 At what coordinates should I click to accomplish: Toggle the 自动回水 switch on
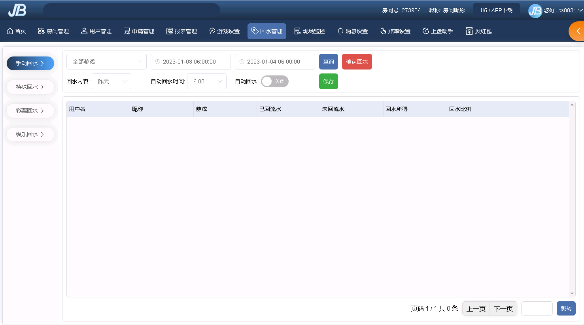274,81
